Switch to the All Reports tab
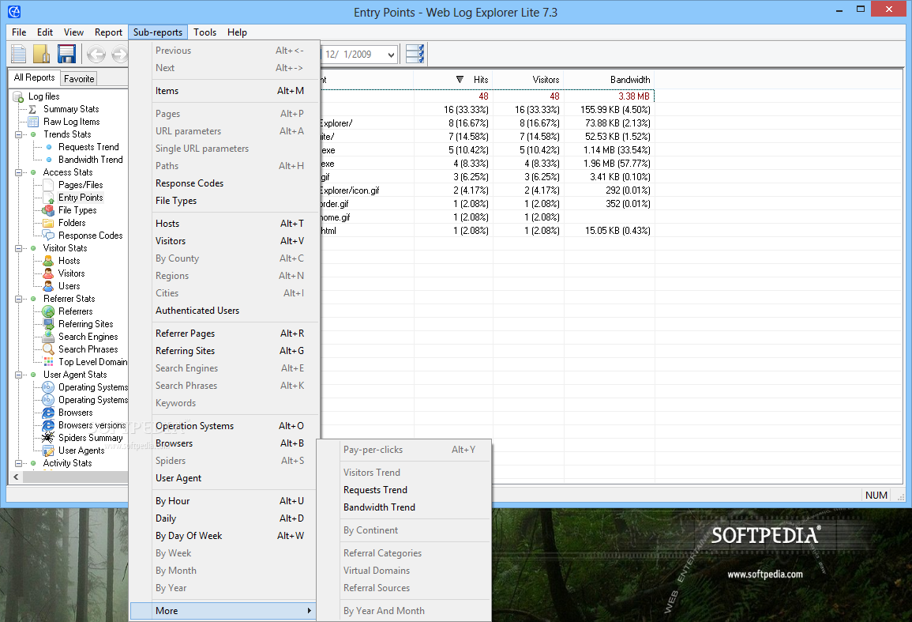The width and height of the screenshot is (912, 622). (34, 77)
